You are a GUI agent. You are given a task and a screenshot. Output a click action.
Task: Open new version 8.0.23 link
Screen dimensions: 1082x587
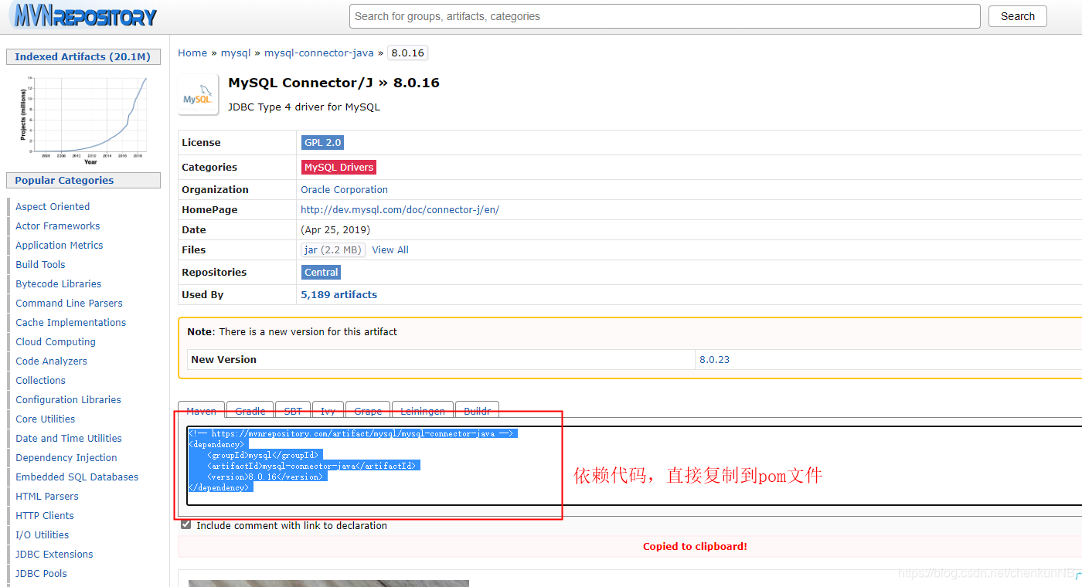tap(714, 359)
